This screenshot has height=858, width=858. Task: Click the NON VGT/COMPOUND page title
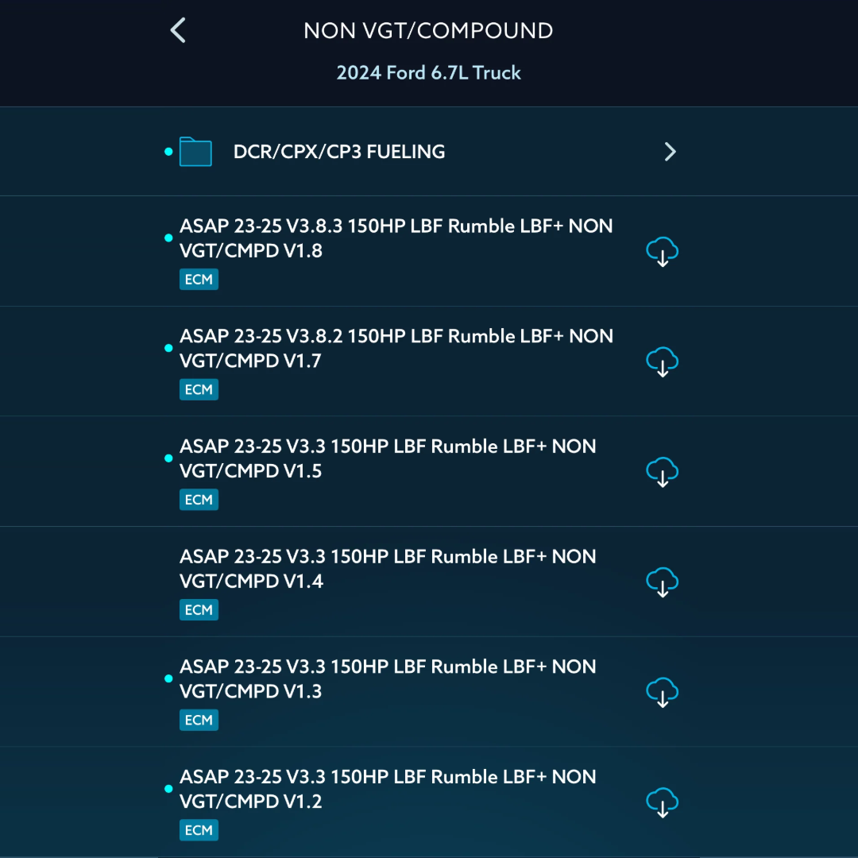(x=428, y=31)
